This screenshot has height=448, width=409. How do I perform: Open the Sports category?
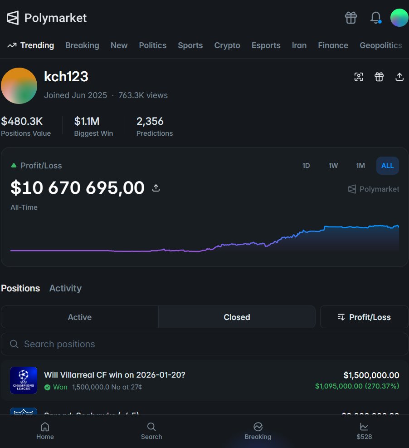(190, 45)
